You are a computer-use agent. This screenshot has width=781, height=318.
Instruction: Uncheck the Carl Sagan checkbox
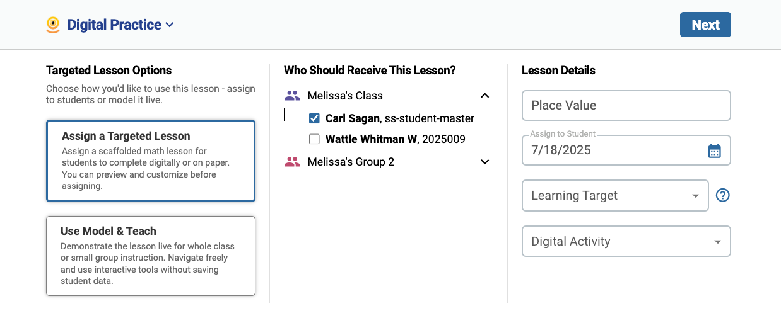(314, 118)
